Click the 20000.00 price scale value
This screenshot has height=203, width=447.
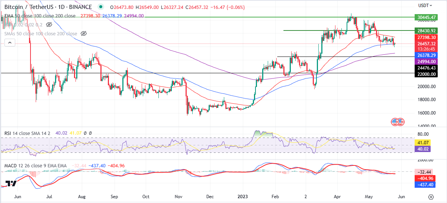pos(427,86)
